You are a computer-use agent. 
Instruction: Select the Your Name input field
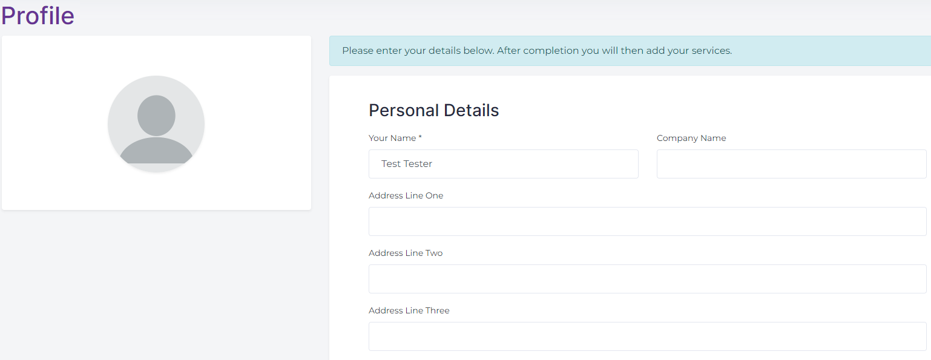503,163
